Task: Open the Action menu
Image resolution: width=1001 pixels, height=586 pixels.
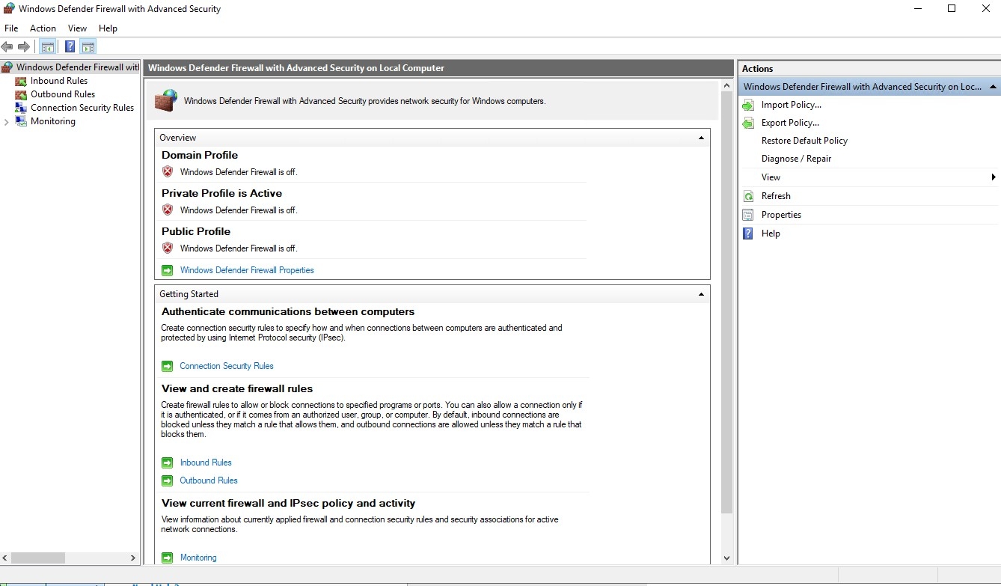Action: point(43,28)
